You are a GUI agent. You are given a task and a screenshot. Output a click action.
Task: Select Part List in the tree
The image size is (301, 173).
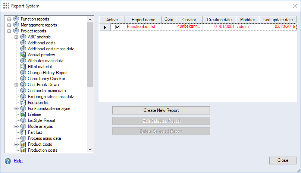pos(35,132)
